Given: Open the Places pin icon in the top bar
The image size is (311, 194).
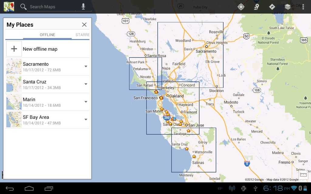Looking at the screenshot, I should pyautogui.click(x=256, y=7).
